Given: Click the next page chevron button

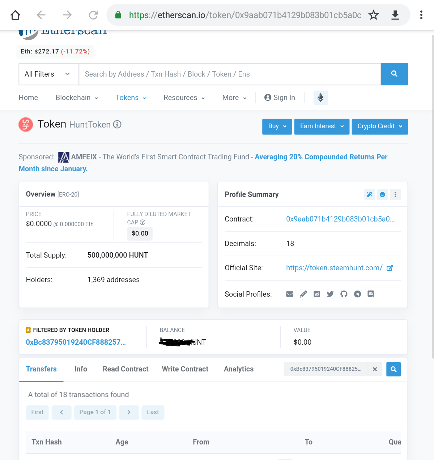Looking at the screenshot, I should [x=129, y=412].
